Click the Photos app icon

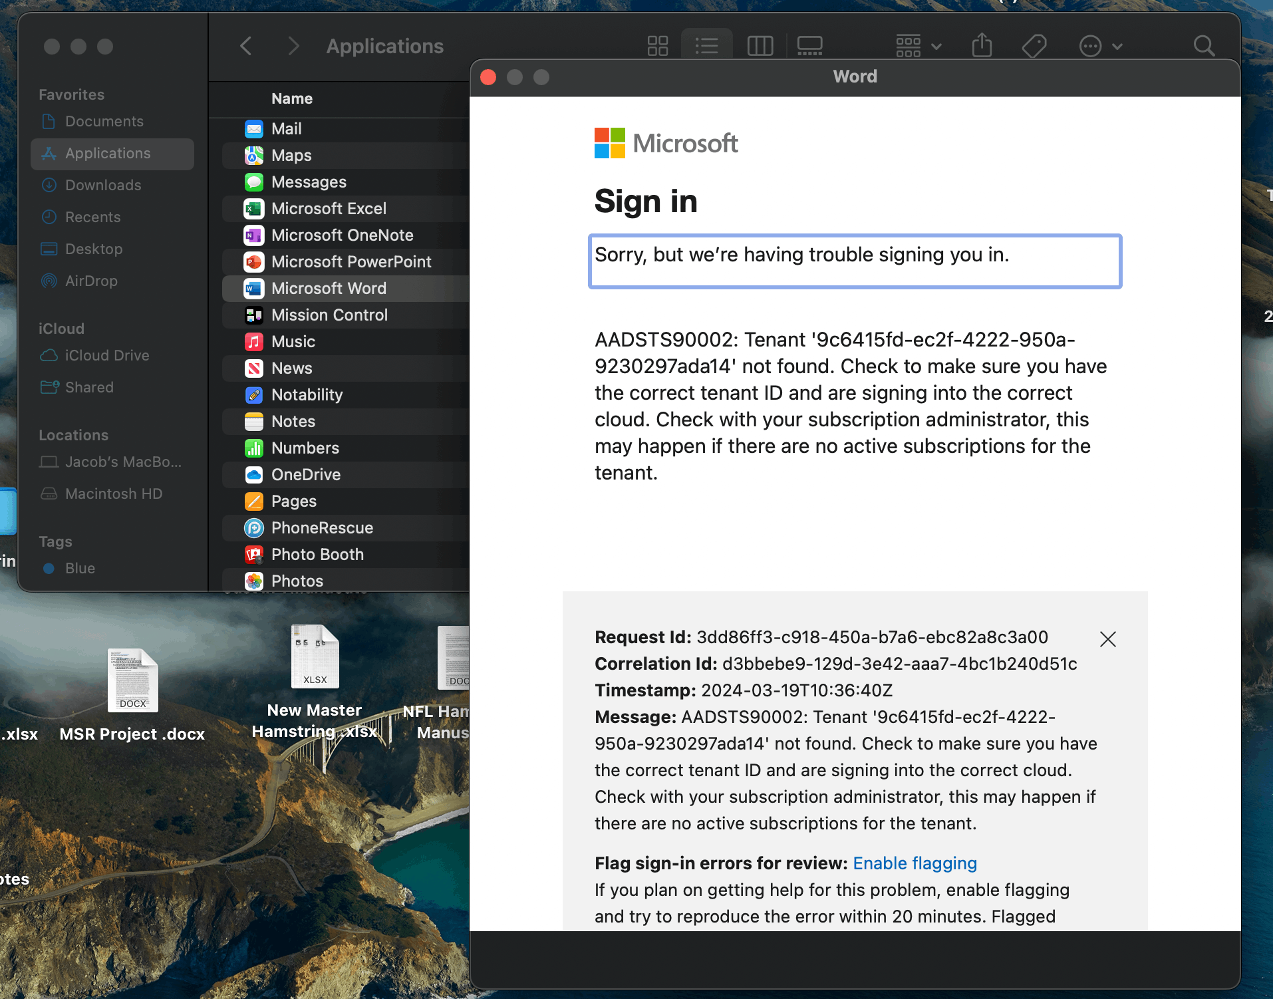(x=254, y=581)
